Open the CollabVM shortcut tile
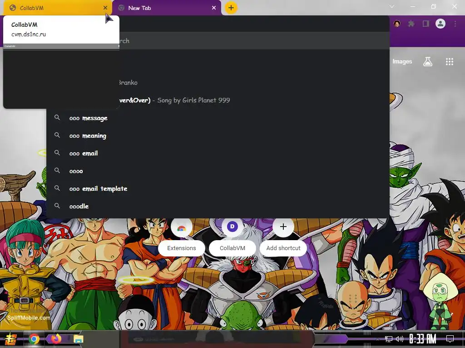The height and width of the screenshot is (348, 465). (232, 248)
